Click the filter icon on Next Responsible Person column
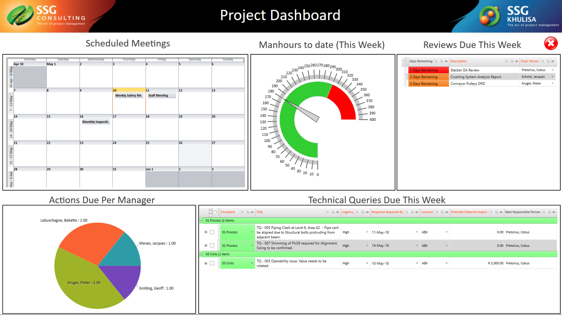Screen dimensions: 562x315 click(x=549, y=212)
